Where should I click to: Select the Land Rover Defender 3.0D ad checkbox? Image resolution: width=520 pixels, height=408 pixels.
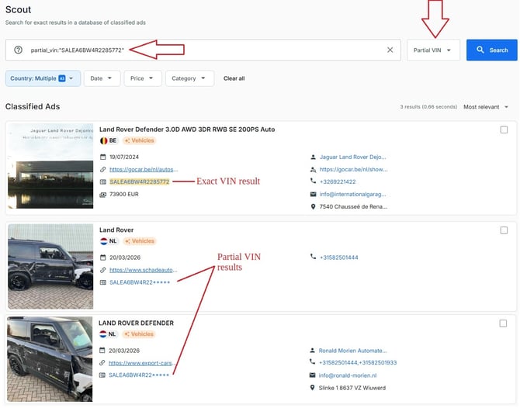tap(504, 130)
